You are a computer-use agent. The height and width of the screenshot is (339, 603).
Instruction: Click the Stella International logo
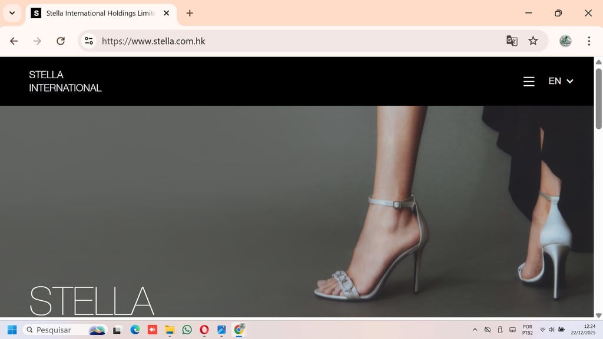[x=65, y=81]
